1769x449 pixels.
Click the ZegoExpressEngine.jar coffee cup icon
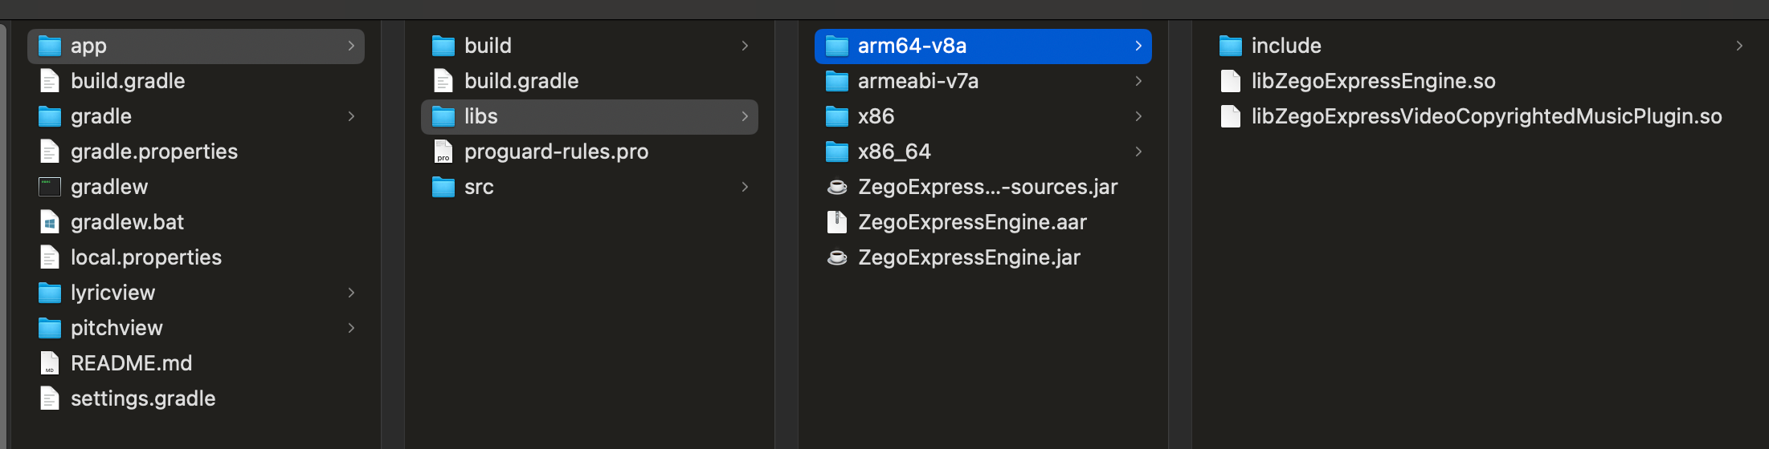coord(837,257)
